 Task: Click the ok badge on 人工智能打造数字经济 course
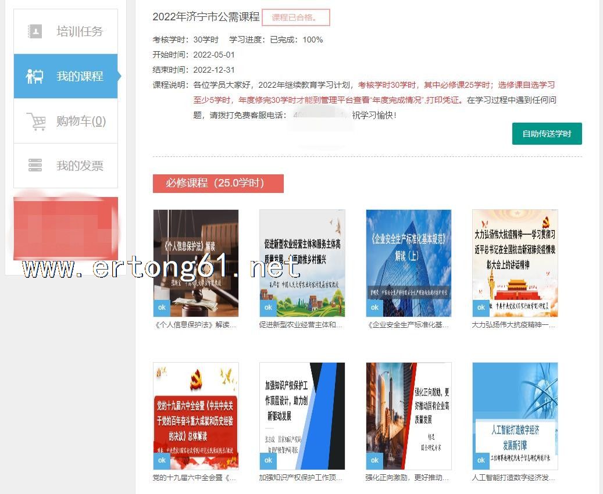coord(481,460)
